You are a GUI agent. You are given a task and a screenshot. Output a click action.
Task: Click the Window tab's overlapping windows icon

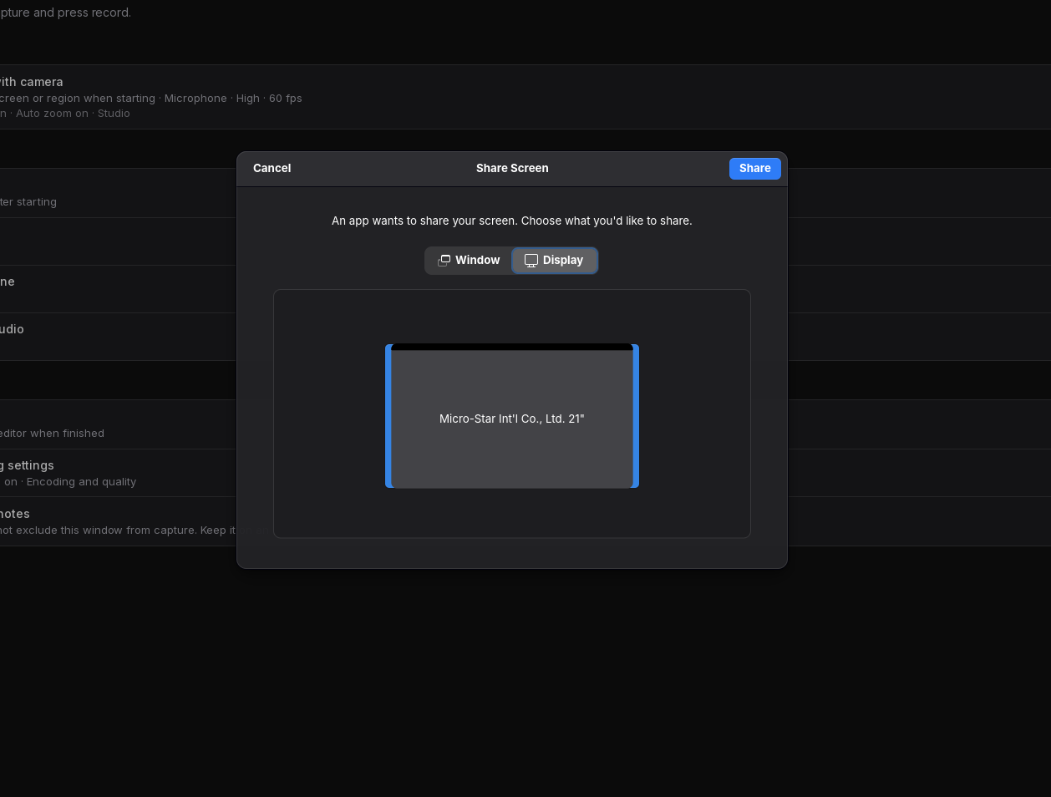click(x=444, y=261)
